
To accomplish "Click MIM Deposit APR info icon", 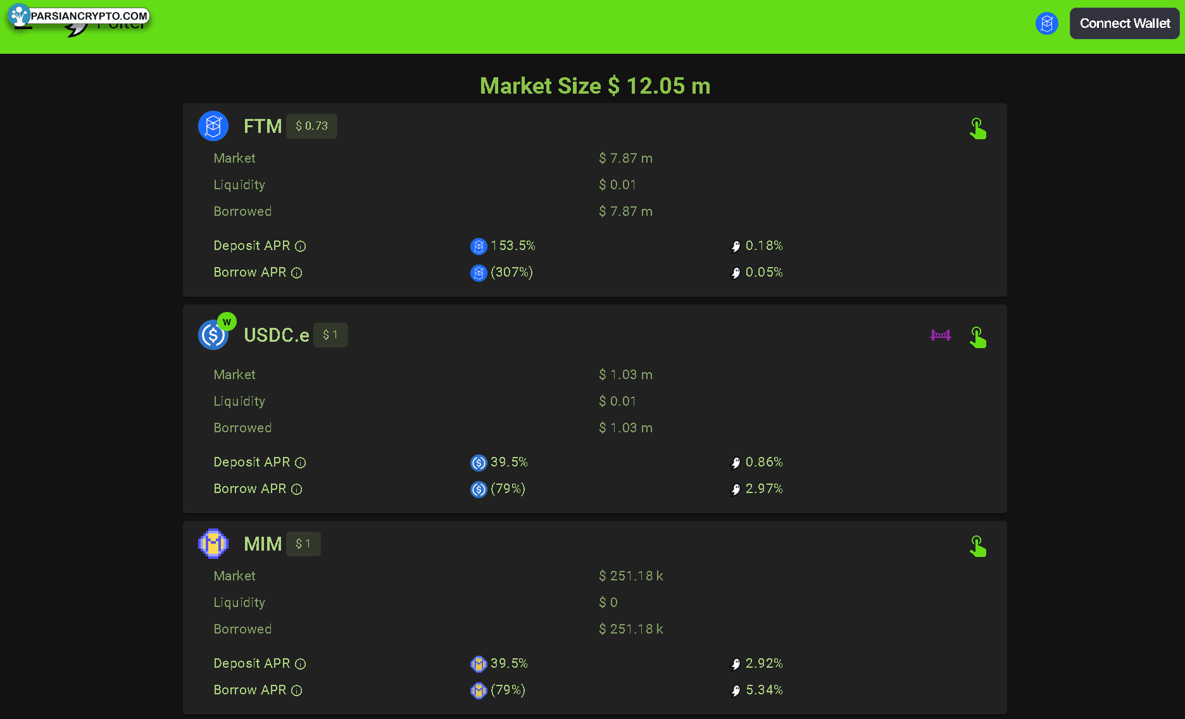I will [x=301, y=664].
